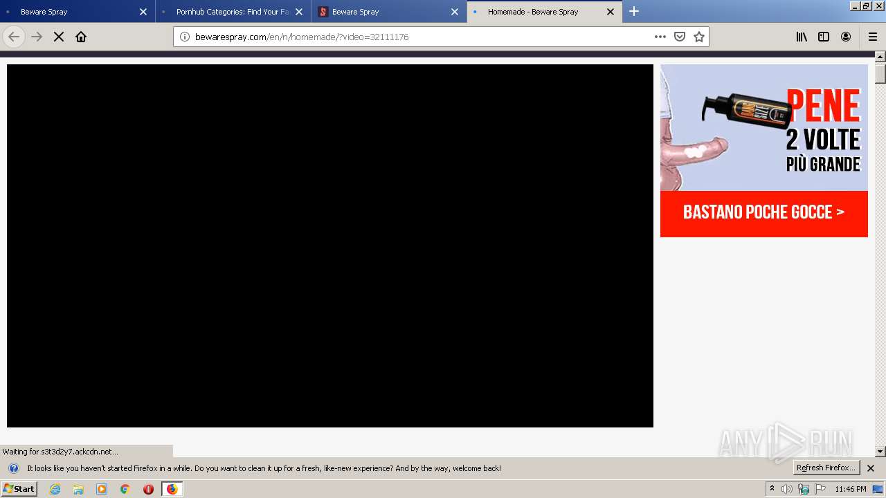
Task: Toggle the sidebar view icon
Action: pyautogui.click(x=824, y=37)
